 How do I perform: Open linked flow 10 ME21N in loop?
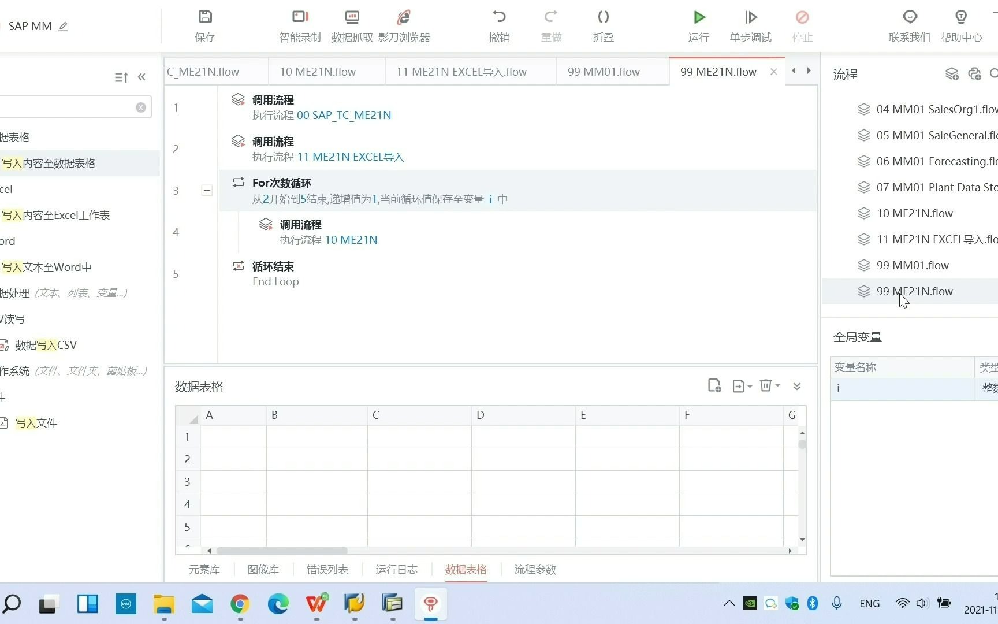point(351,240)
